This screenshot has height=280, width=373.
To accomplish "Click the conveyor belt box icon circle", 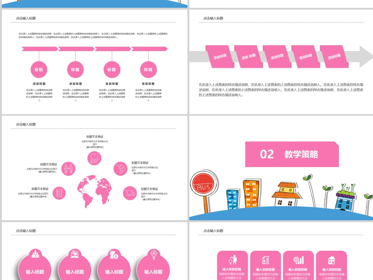I will (x=94, y=158).
